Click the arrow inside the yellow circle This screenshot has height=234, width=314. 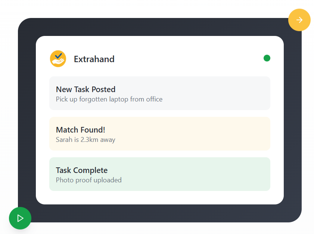[299, 20]
